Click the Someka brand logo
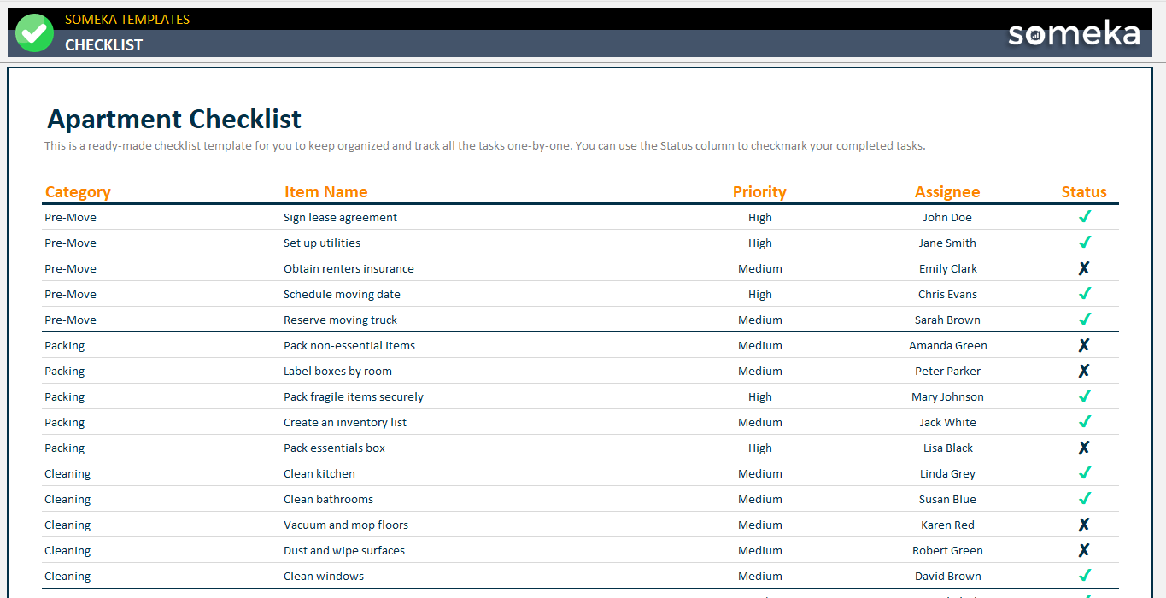Viewport: 1166px width, 598px height. pyautogui.click(x=1074, y=33)
